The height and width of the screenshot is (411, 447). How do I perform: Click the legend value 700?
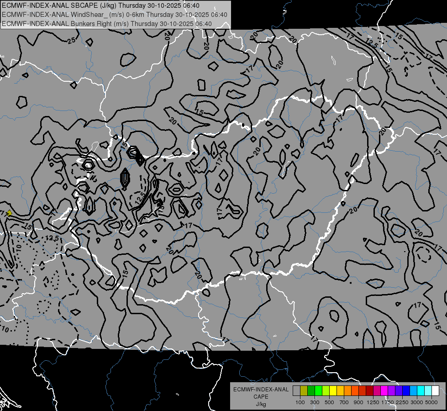[x=344, y=402]
